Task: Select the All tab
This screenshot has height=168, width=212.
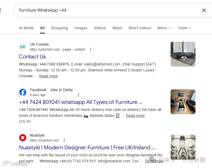Action: pyautogui.click(x=42, y=28)
